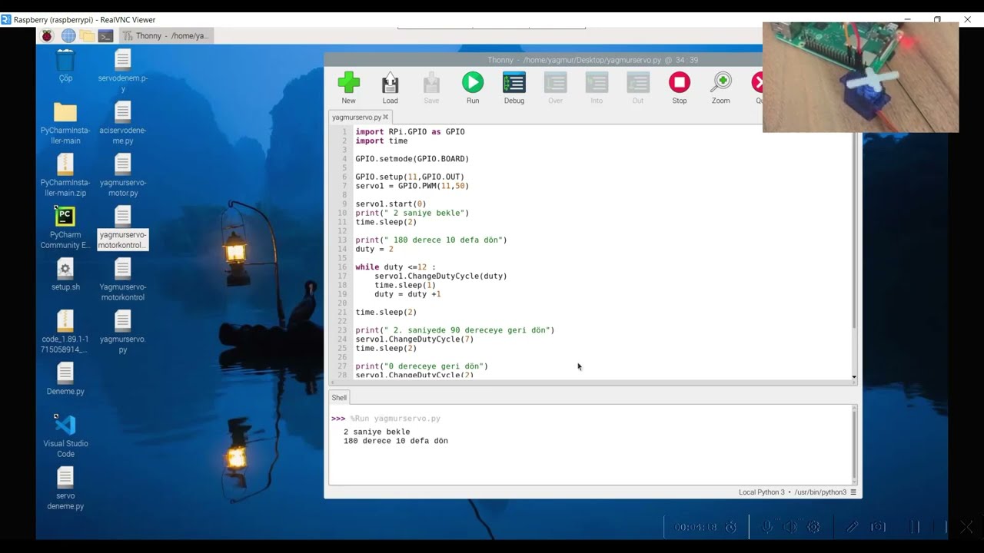Viewport: 984px width, 553px height.
Task: Click code line 'servo1.ChangeDutyCycle(7)'
Action: 414,339
